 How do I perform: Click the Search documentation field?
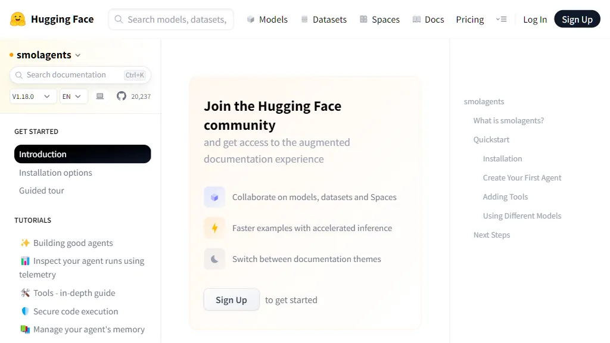point(80,75)
